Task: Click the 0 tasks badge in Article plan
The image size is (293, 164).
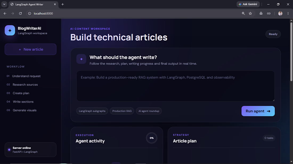Action: click(x=269, y=138)
